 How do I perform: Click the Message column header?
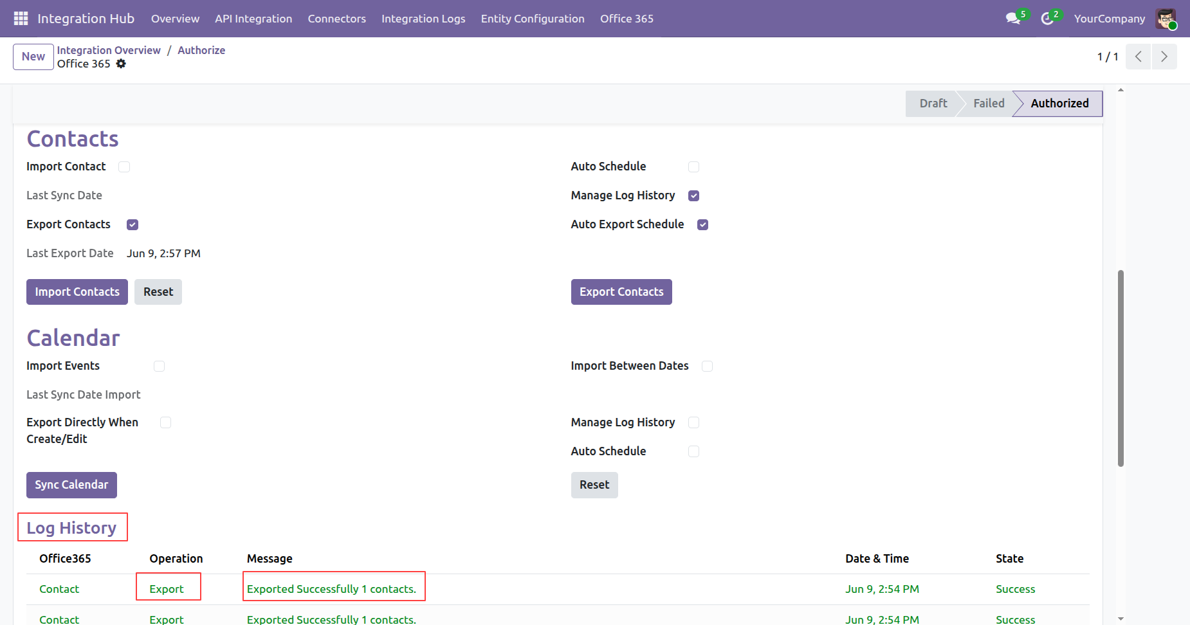[270, 559]
